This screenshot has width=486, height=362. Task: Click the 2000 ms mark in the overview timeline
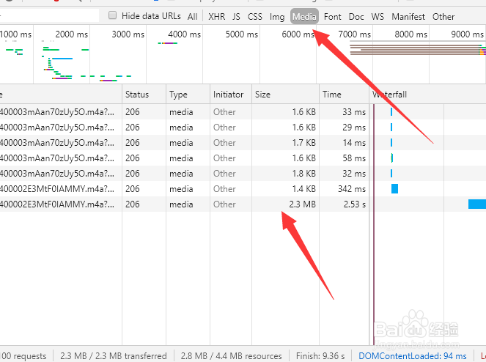[72, 34]
